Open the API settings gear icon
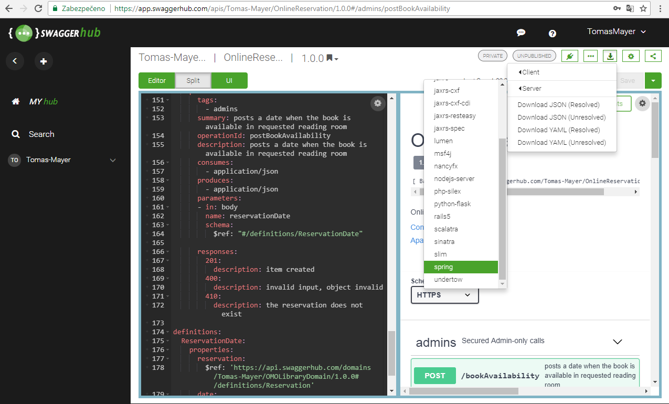Viewport: 669px width, 404px height. pyautogui.click(x=631, y=56)
